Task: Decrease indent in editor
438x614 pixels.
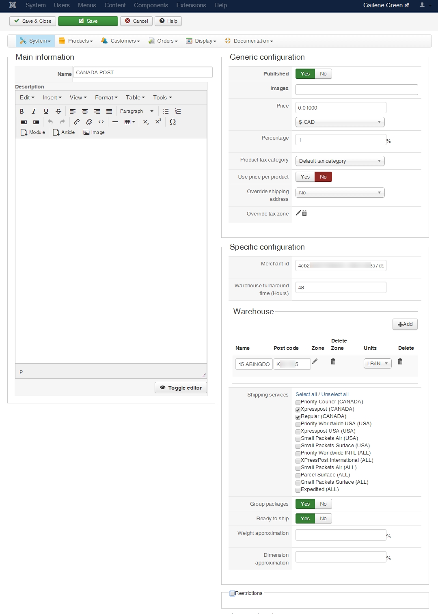Action: click(x=24, y=122)
